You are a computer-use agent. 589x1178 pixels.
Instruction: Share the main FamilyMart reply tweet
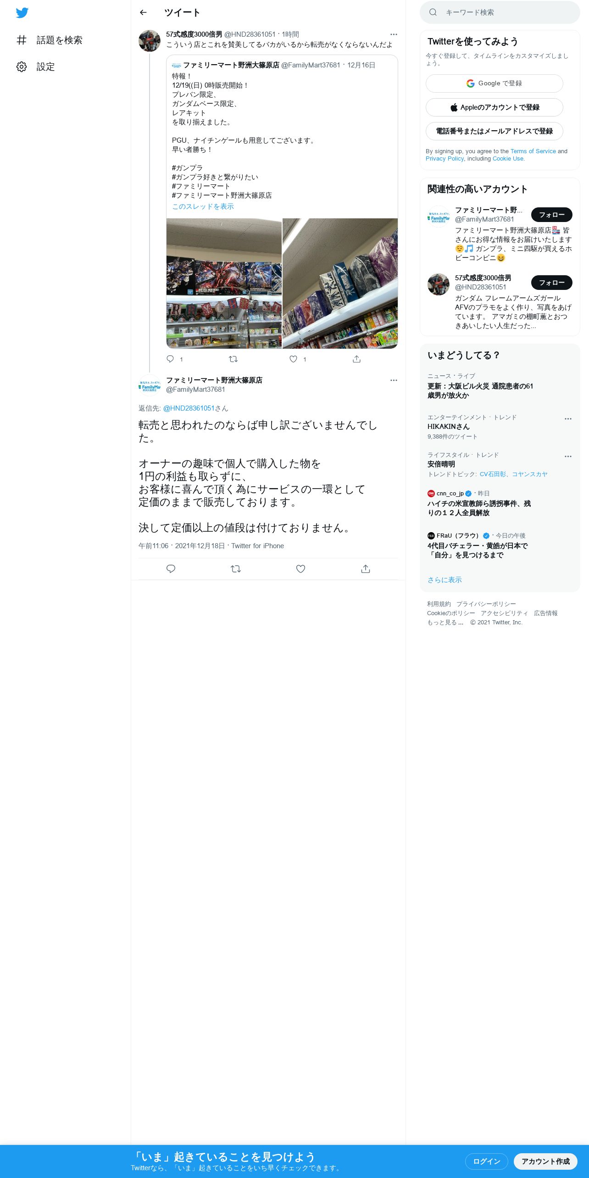366,569
